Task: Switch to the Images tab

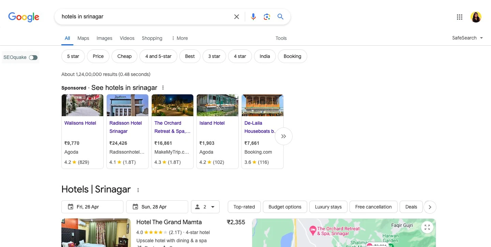Action: tap(104, 38)
